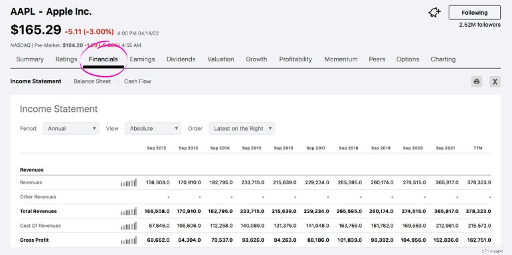Open the Cost Of Revenues sparkline chart
512x255 pixels.
tap(129, 226)
